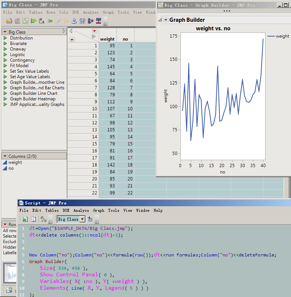
Task: Select the weight column header
Action: [x=107, y=39]
